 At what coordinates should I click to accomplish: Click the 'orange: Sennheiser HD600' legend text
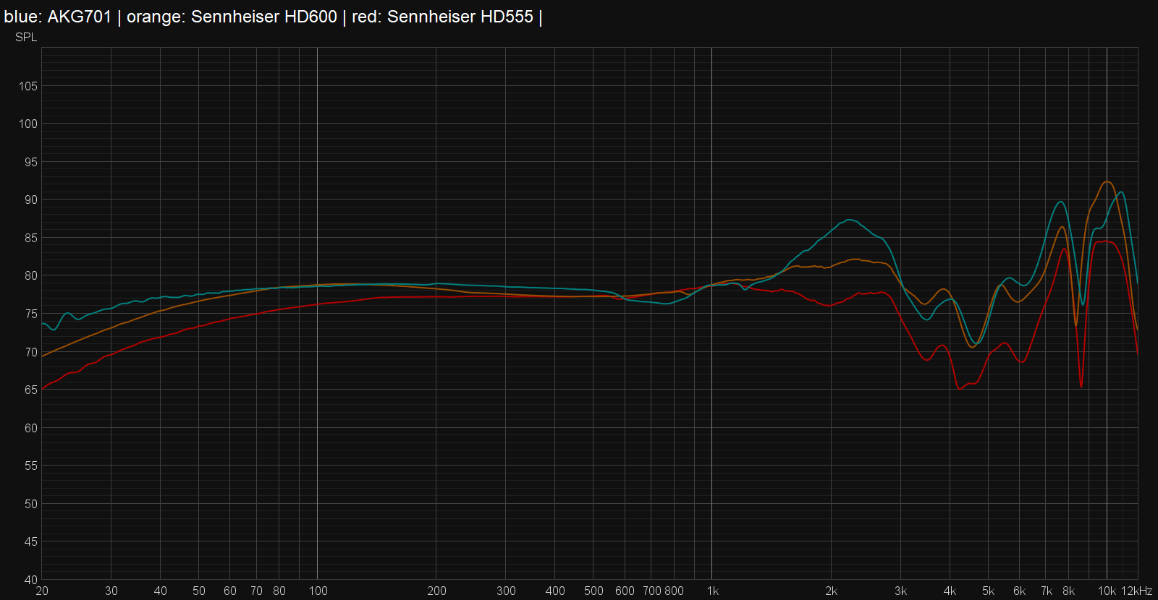232,17
